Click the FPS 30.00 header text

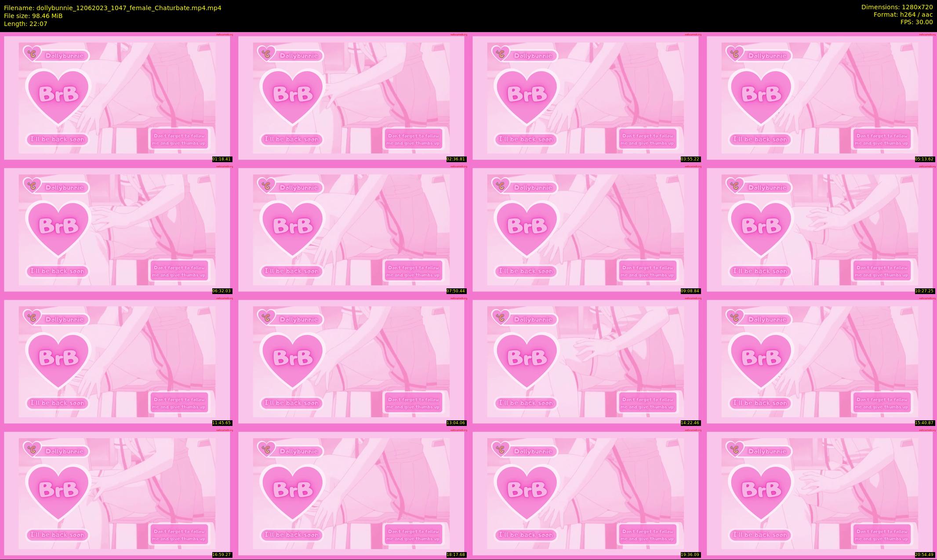click(x=916, y=22)
